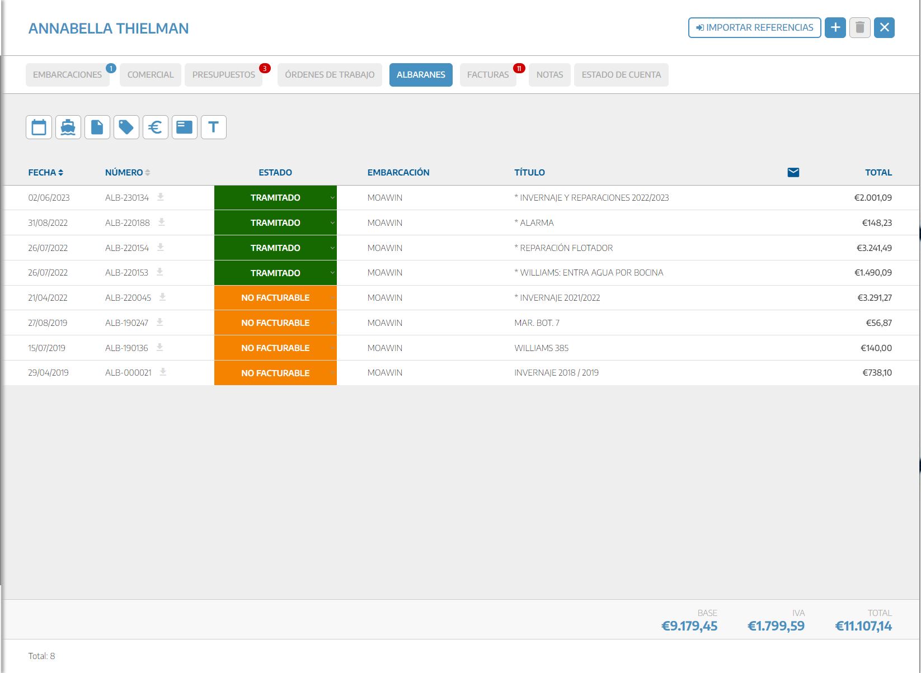The height and width of the screenshot is (673, 921).
Task: Open the PRESUPUESTOS tab
Action: [223, 75]
